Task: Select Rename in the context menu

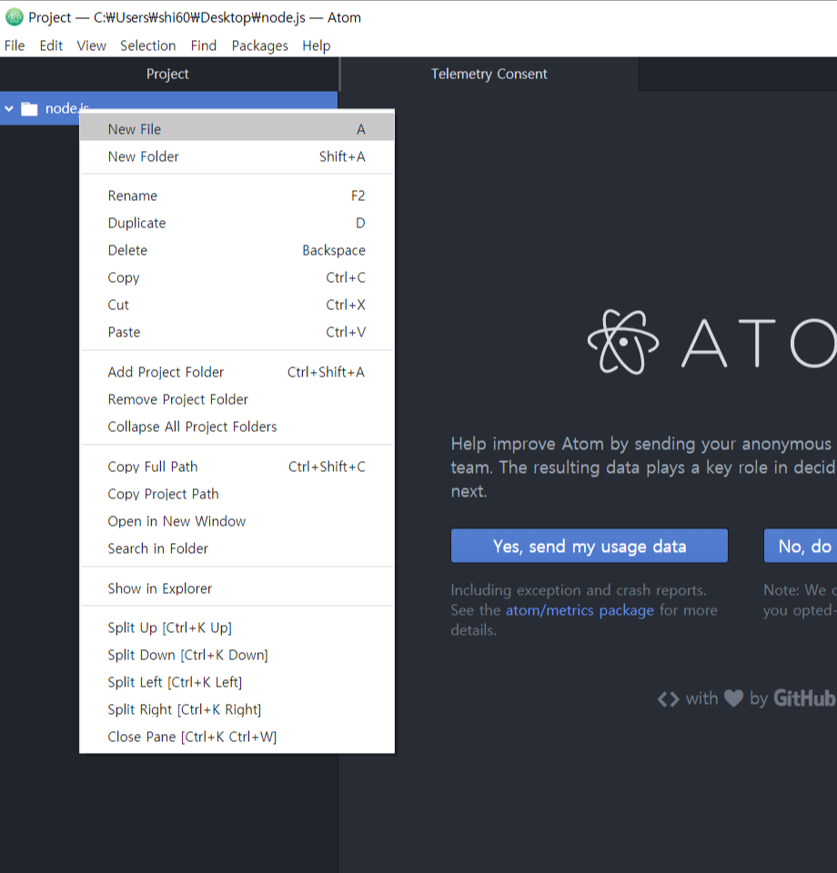Action: 237,196
